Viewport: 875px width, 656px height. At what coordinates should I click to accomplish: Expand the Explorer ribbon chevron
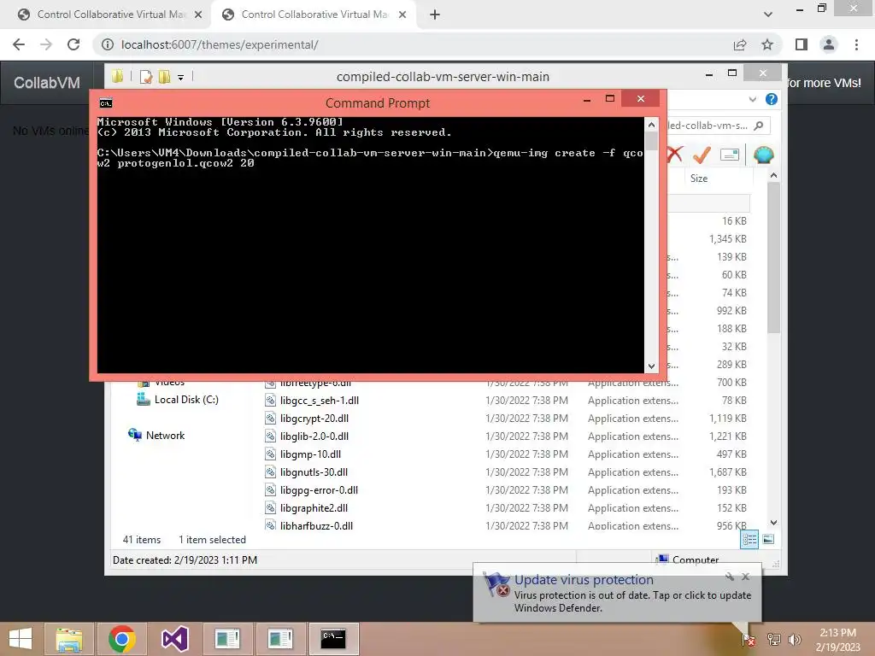(x=752, y=99)
